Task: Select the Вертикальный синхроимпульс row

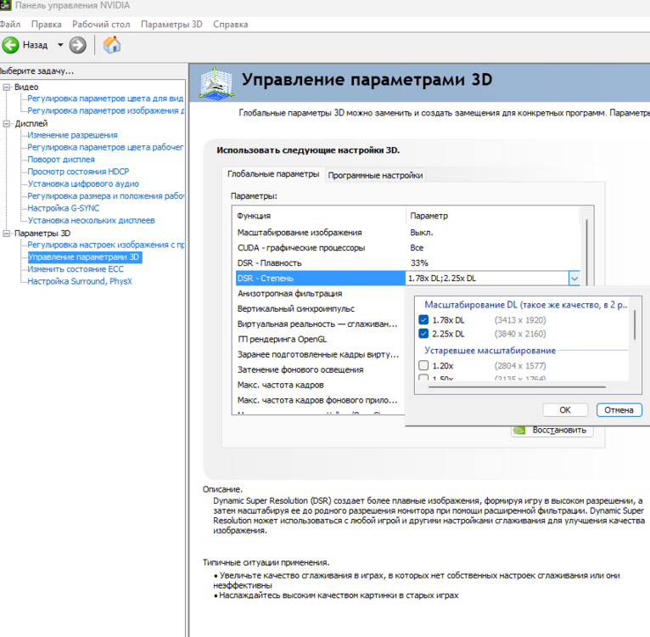Action: click(x=320, y=309)
